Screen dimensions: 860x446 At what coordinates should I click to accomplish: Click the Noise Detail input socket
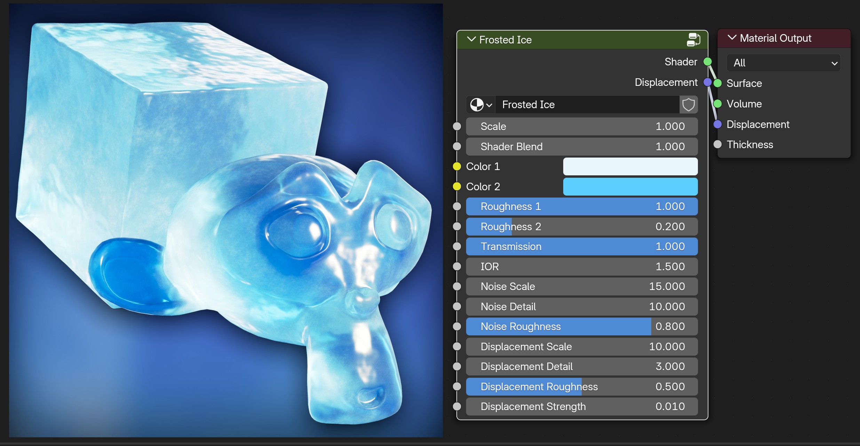[457, 306]
